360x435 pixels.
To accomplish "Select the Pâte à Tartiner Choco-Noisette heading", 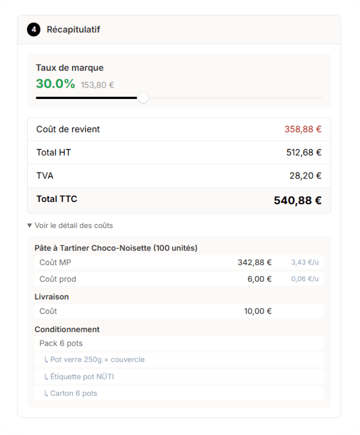I will coord(116,248).
